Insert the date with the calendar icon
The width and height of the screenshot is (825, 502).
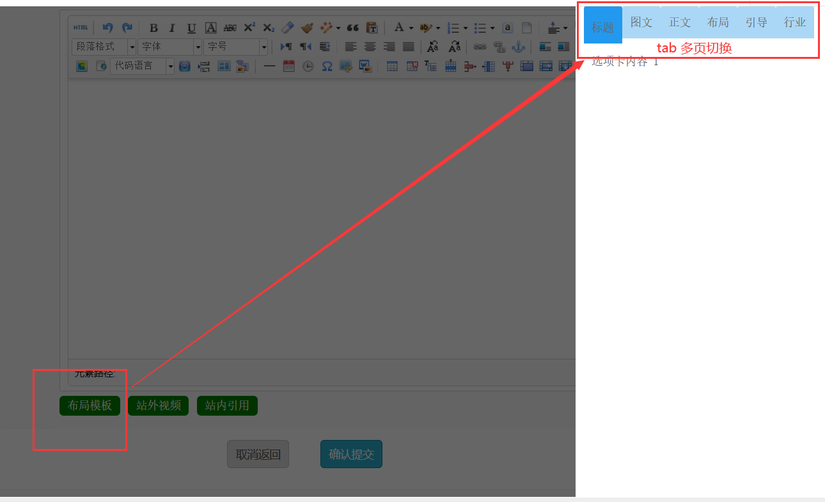point(288,66)
